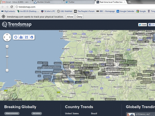Click the balotelli trend tag
Screen dimensions: 155x116
click(x=94, y=66)
